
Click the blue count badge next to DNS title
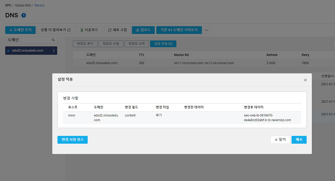tap(24, 15)
